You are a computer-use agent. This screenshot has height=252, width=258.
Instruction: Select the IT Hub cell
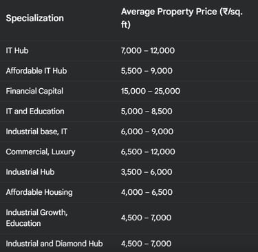pos(17,50)
